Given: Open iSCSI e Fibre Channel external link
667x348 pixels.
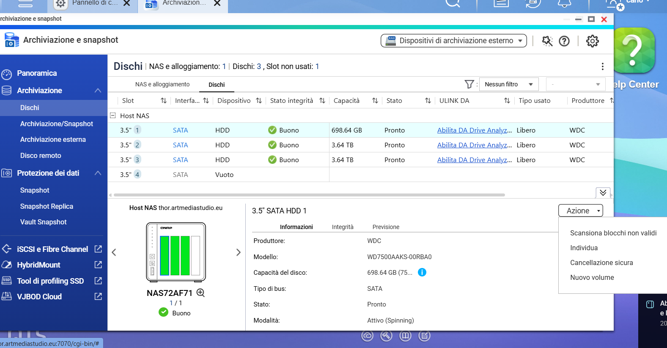Looking at the screenshot, I should (98, 249).
